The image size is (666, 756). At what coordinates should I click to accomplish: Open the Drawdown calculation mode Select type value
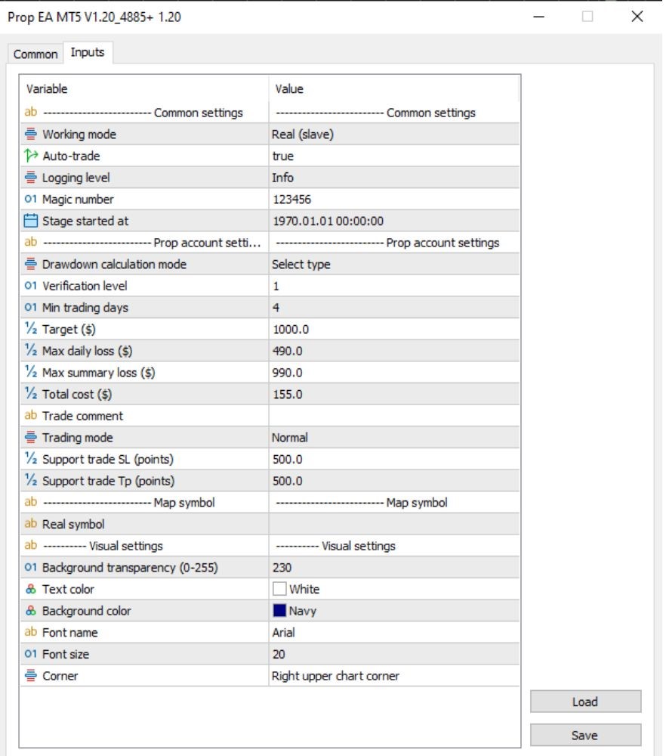click(394, 264)
